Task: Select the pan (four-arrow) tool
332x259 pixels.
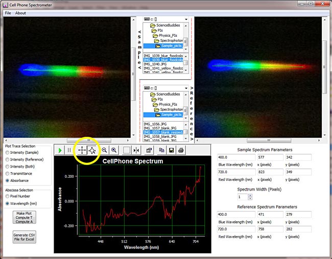Action: (81, 150)
